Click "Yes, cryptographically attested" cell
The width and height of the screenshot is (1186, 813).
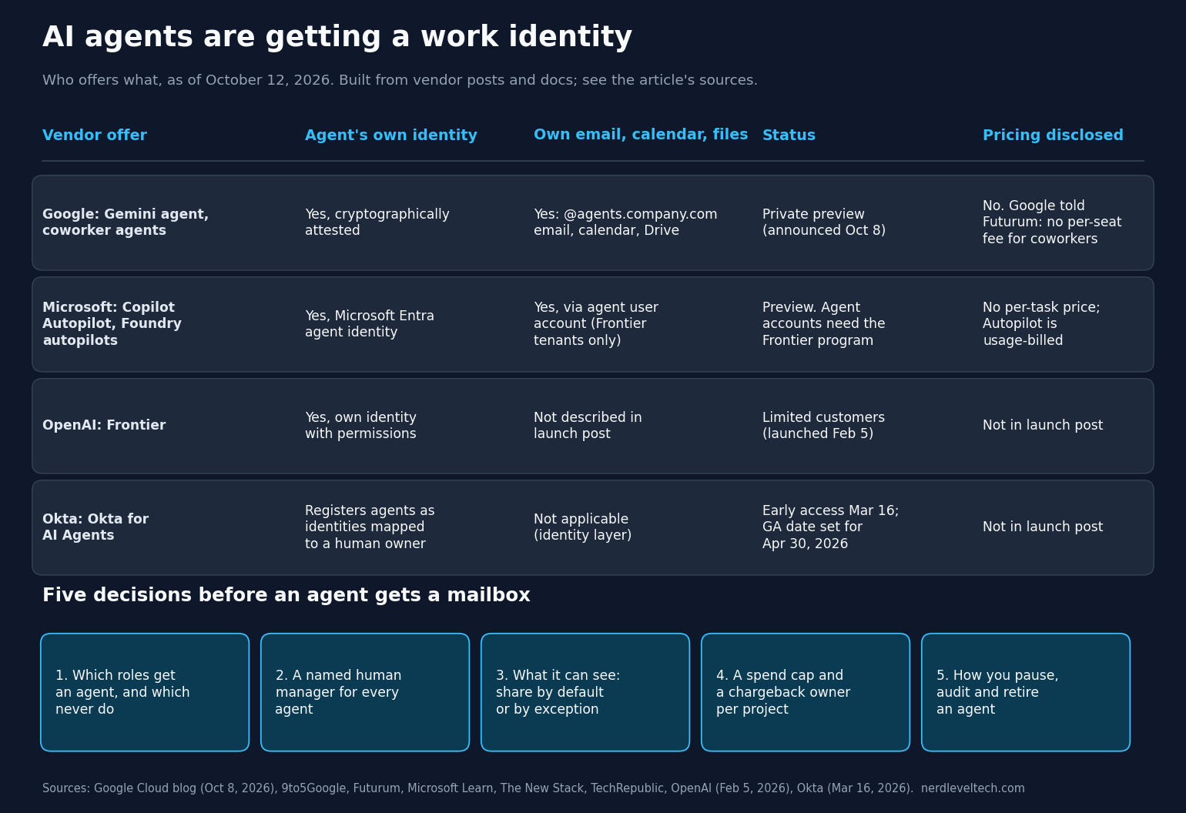click(377, 222)
